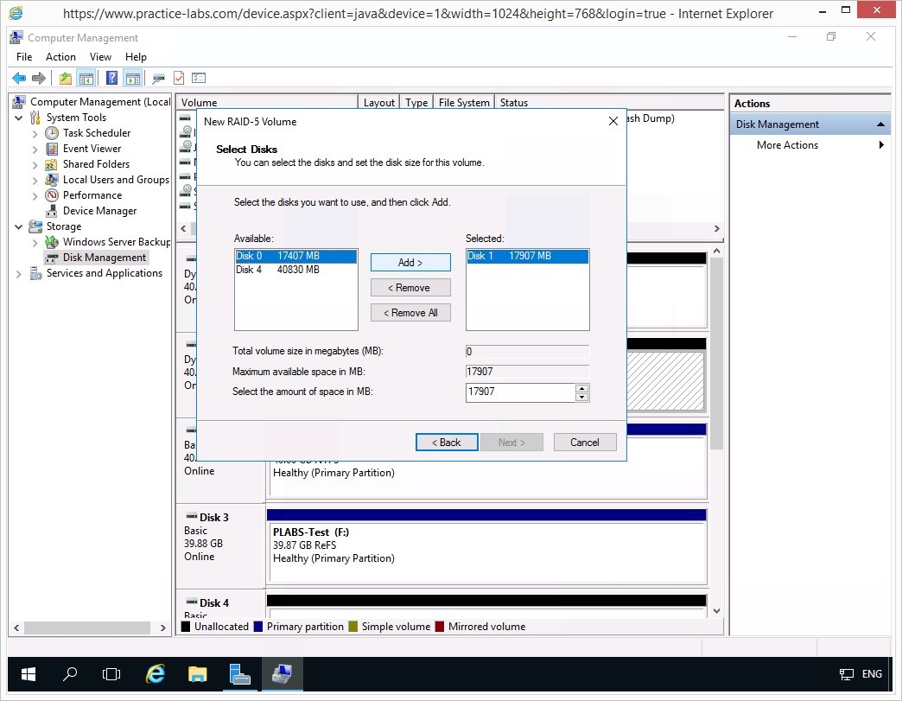The width and height of the screenshot is (902, 701).
Task: Click the Up one level folder icon
Action: pos(66,78)
